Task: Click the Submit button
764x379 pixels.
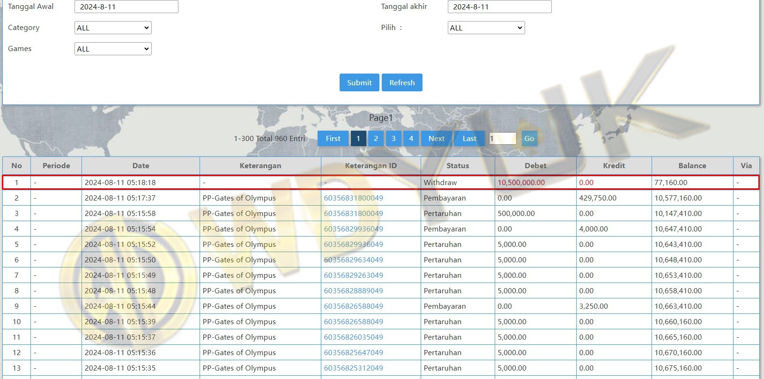Action: point(359,82)
